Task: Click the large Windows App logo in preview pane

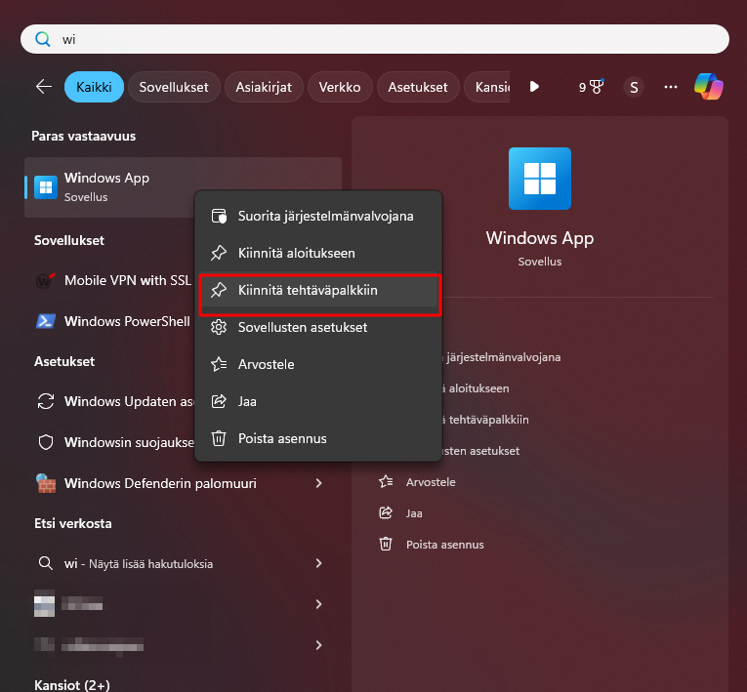Action: coord(540,179)
